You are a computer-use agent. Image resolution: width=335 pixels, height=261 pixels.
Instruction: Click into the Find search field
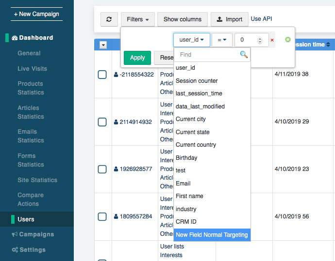pyautogui.click(x=208, y=55)
